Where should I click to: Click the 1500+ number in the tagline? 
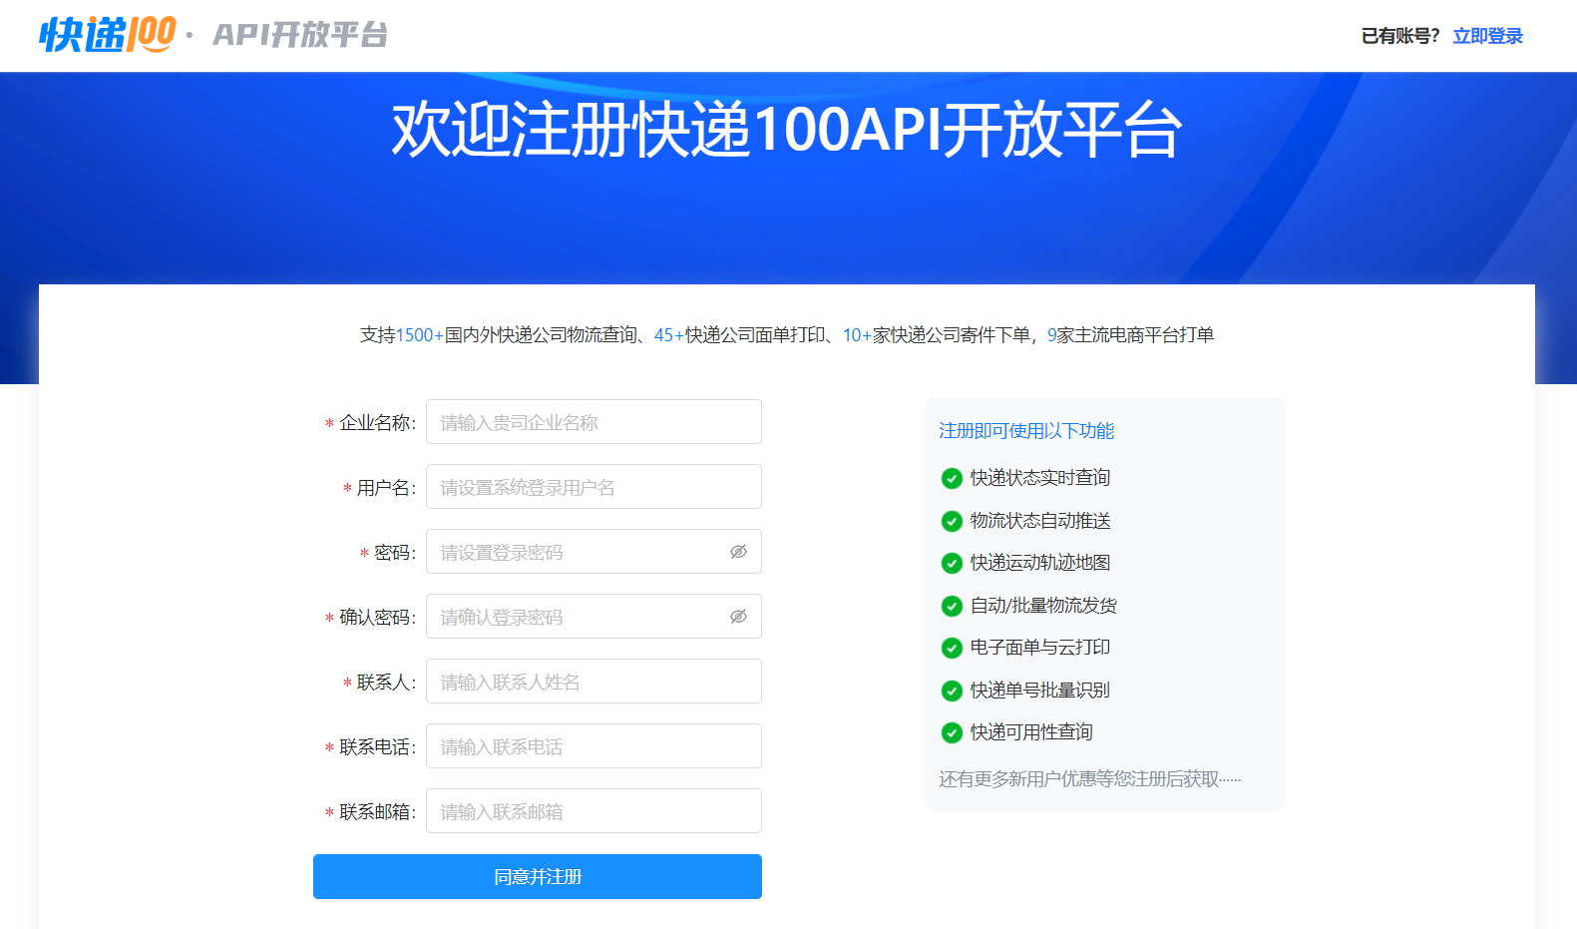(420, 335)
